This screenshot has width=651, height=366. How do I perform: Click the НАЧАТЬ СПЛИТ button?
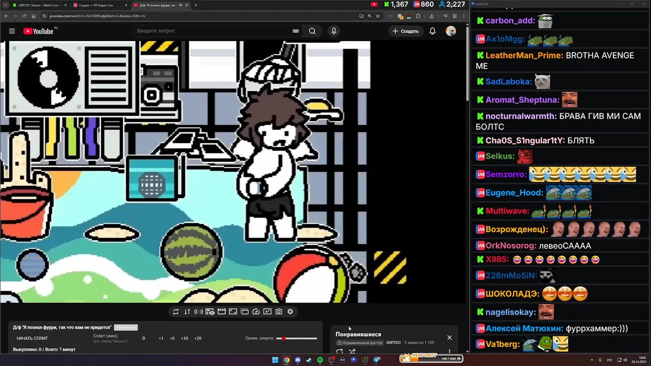[x=32, y=339]
